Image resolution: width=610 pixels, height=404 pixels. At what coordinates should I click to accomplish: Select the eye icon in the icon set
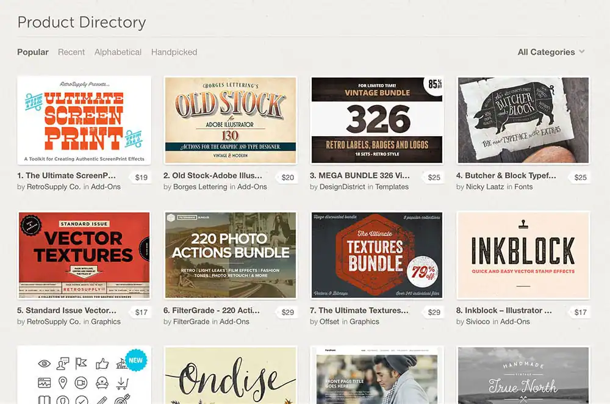click(43, 364)
